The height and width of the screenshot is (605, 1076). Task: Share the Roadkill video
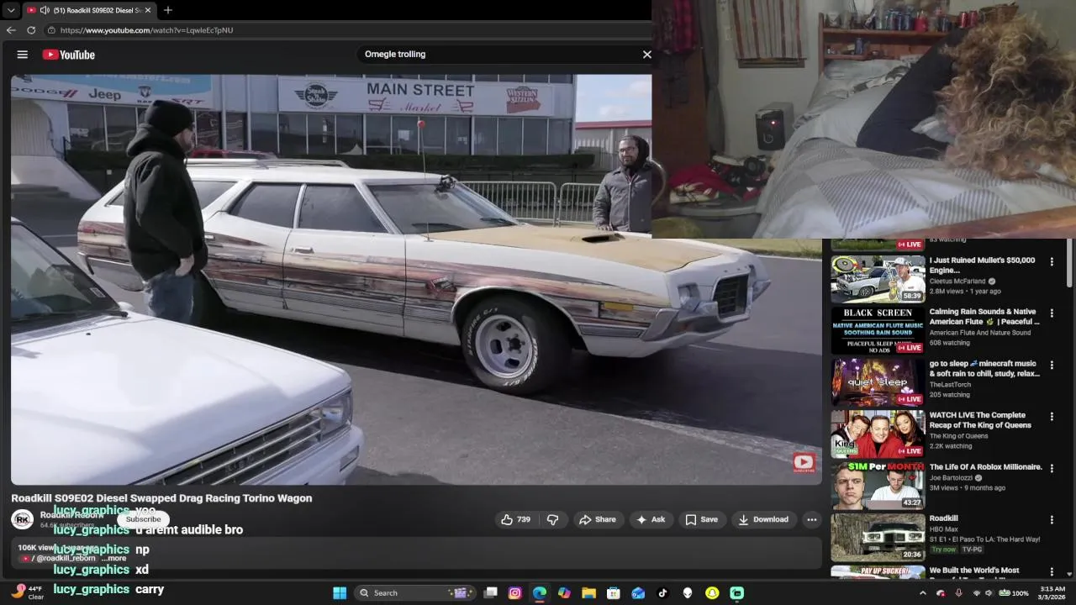pos(599,519)
